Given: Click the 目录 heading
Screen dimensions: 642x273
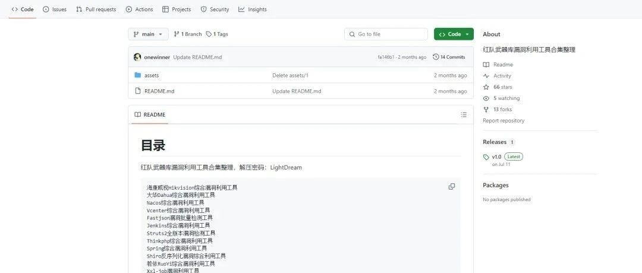Looking at the screenshot, I should [x=153, y=145].
